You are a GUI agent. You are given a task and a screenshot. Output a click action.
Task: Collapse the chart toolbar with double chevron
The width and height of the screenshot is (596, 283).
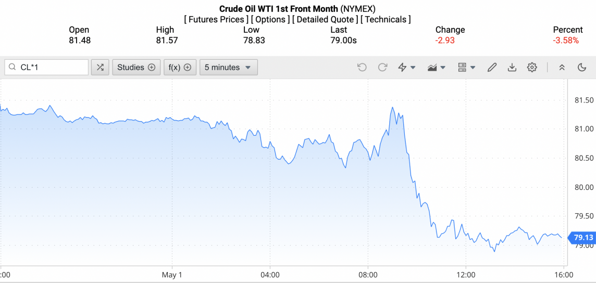562,67
